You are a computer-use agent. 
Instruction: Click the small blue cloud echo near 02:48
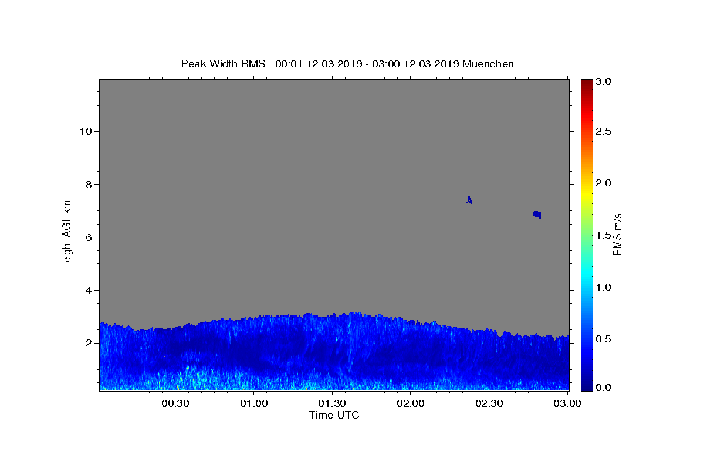point(537,215)
